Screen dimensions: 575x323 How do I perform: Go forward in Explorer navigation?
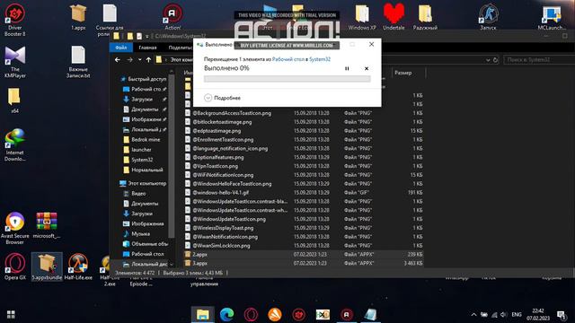[x=129, y=60]
